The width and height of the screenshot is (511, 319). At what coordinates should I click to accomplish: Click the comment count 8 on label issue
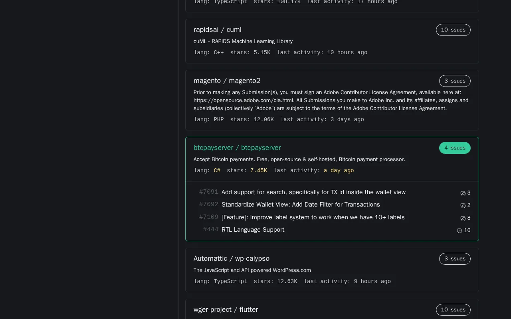click(x=469, y=218)
